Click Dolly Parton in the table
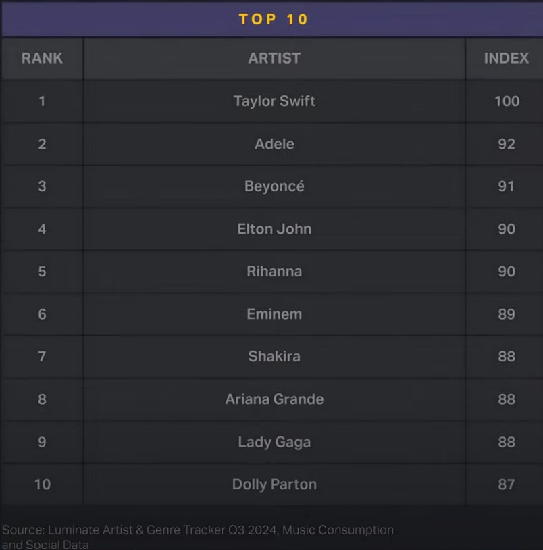The width and height of the screenshot is (543, 550). point(274,484)
